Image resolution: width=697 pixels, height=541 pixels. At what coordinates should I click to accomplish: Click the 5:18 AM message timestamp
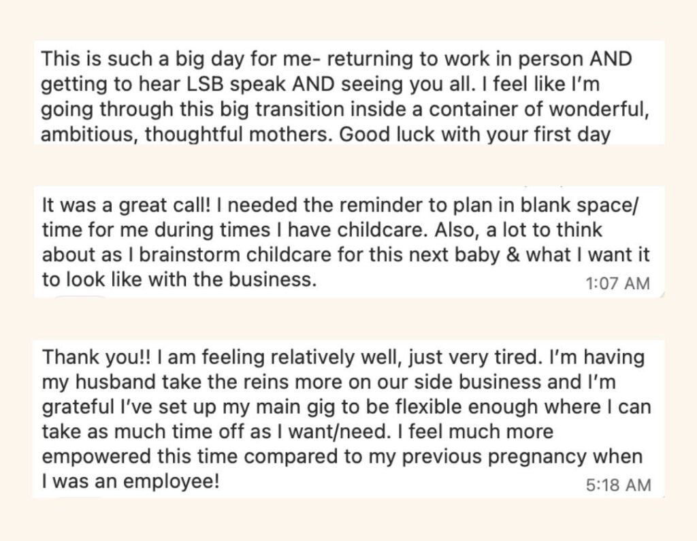coord(617,485)
